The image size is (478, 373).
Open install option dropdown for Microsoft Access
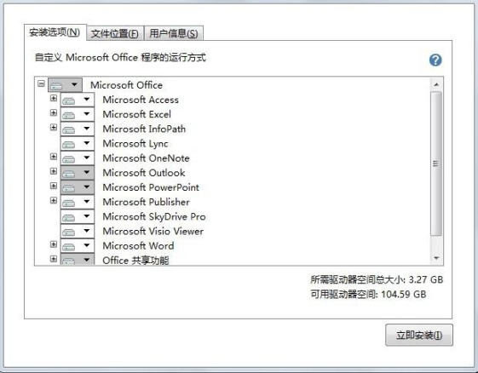[x=78, y=100]
